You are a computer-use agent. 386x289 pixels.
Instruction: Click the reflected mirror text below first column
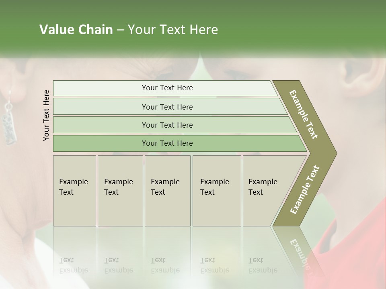(74, 265)
